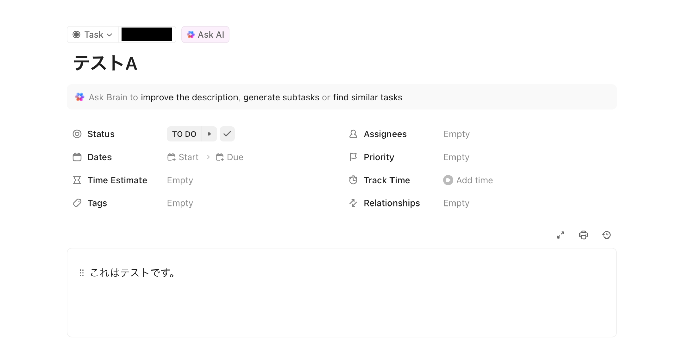The height and width of the screenshot is (349, 690).
Task: Click the Ask AI button
Action: pos(206,35)
